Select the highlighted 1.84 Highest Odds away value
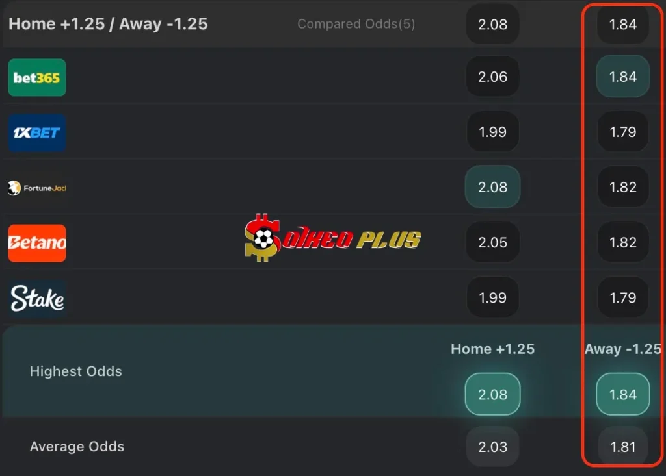This screenshot has width=666, height=476. [x=622, y=394]
